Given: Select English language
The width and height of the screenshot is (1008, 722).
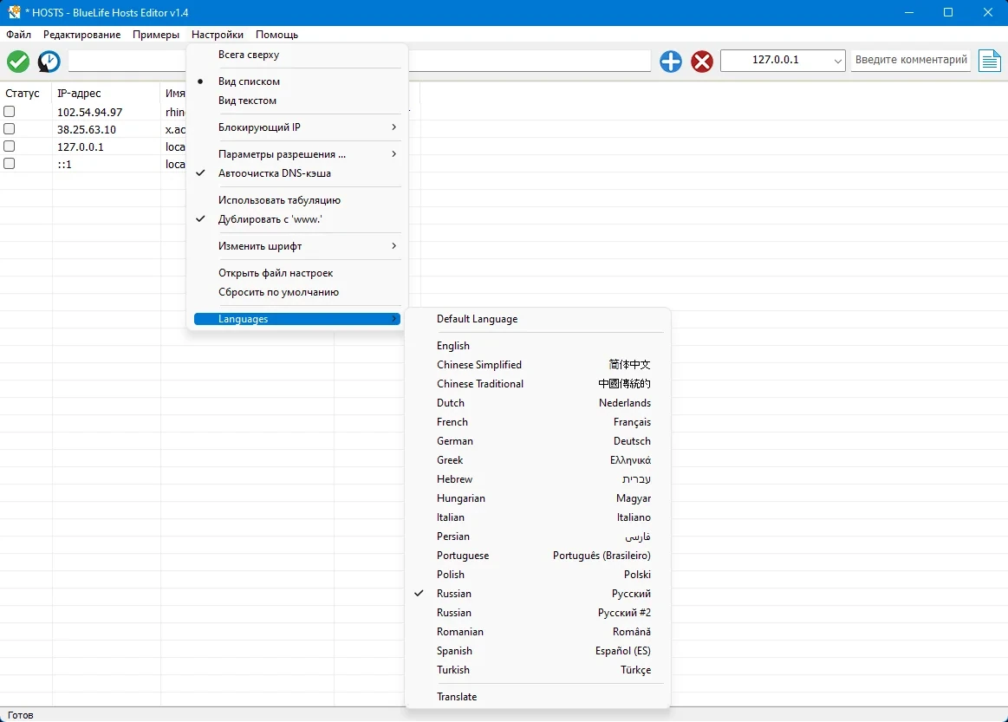Looking at the screenshot, I should click(x=537, y=346).
